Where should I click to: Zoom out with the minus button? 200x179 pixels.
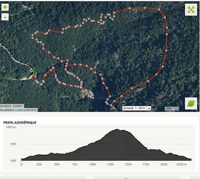[x=5, y=17]
